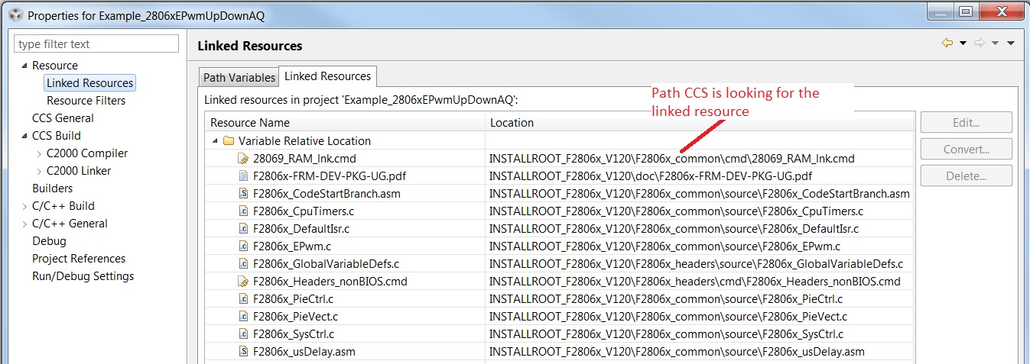1030x364 pixels.
Task: Click the F2806x_GlobalVariableDefs.c location path
Action: 696,264
